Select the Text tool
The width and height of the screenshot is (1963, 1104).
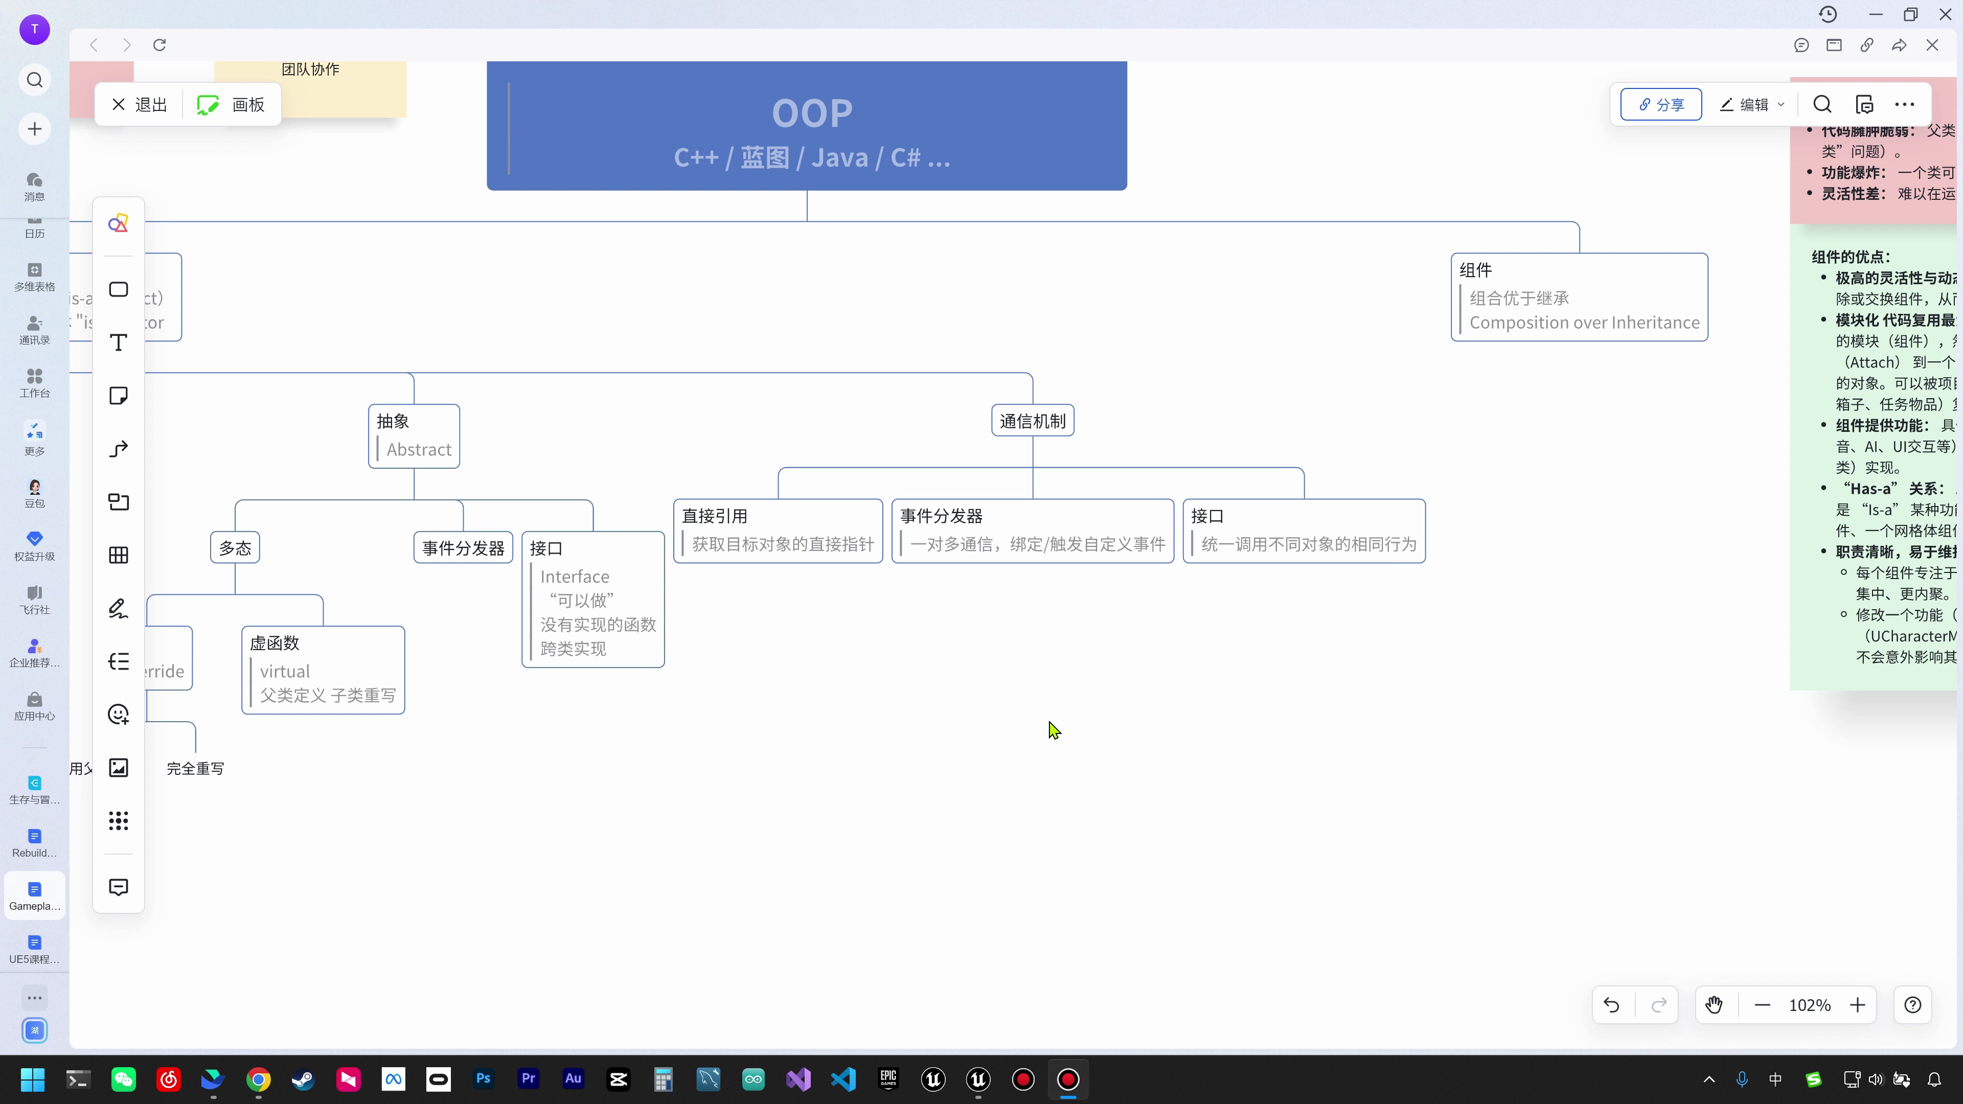(x=118, y=343)
